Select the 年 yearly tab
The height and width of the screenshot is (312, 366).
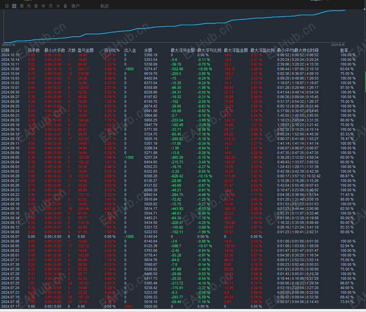[44, 6]
